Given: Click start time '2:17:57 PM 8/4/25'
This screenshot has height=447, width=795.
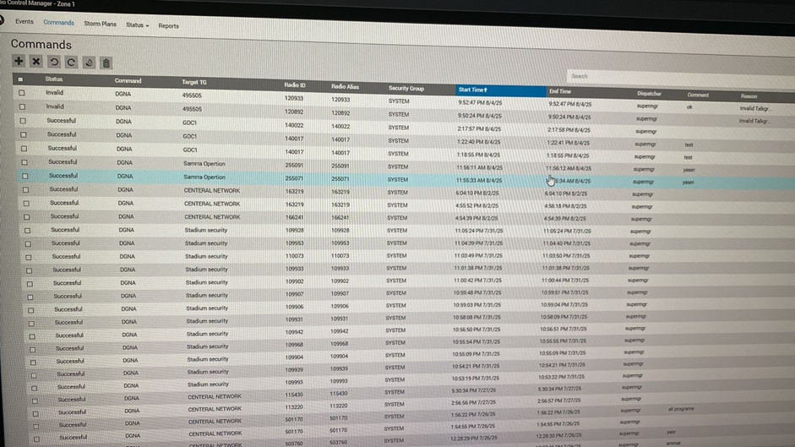Looking at the screenshot, I should tap(479, 129).
